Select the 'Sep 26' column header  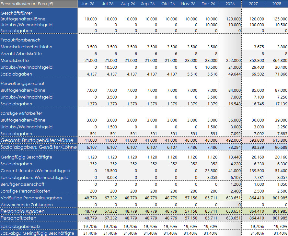tap(148, 4)
